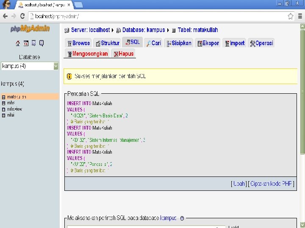This screenshot has height=228, width=305.
Task: Click Server: localhost breadcrumb link
Action: [91, 30]
